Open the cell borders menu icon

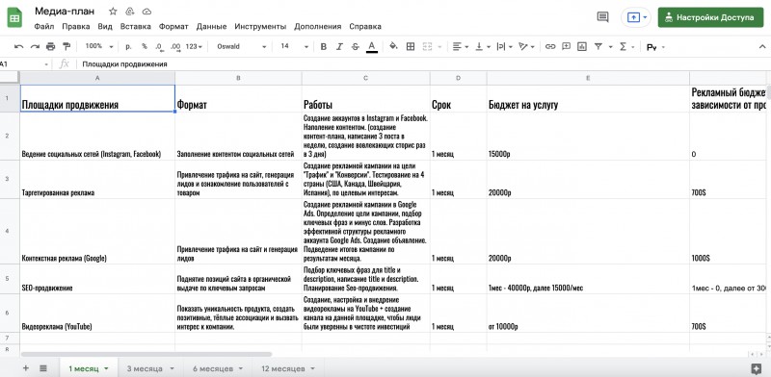(x=411, y=46)
